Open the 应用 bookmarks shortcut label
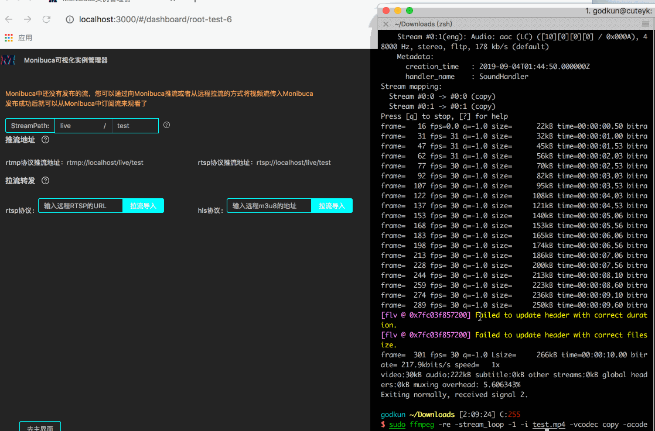Image resolution: width=655 pixels, height=431 pixels. pyautogui.click(x=25, y=38)
